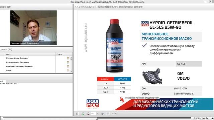Select participant Пьянков Игорь Олегович

(x=17, y=58)
